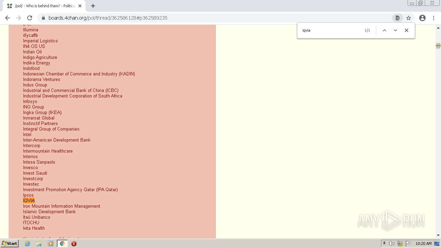Click the Inmarsat Global entry
The image size is (441, 248).
pos(39,118)
